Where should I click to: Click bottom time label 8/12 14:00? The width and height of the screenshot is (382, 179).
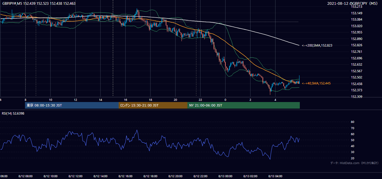pos(100,176)
